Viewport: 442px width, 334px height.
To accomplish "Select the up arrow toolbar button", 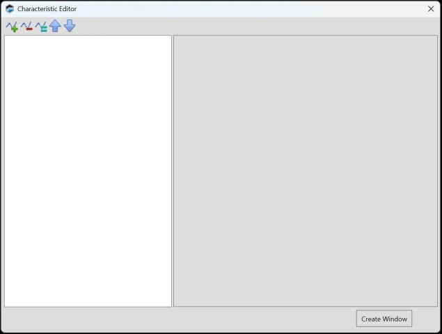I will (55, 26).
